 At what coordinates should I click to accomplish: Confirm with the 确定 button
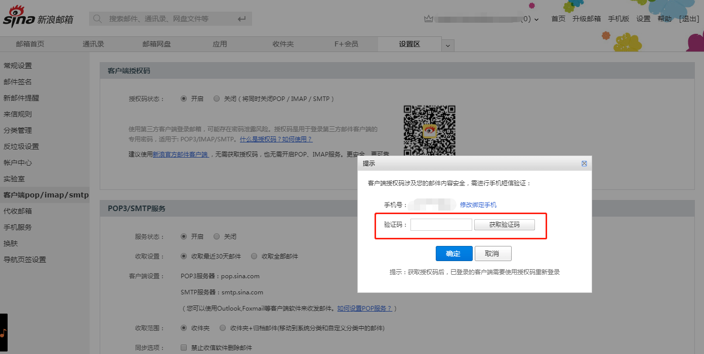click(454, 254)
